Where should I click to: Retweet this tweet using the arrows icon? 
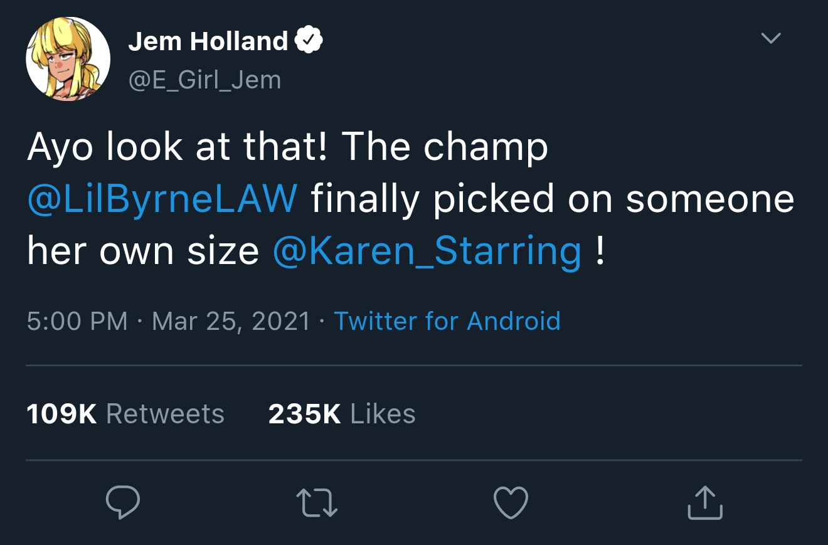pos(317,502)
